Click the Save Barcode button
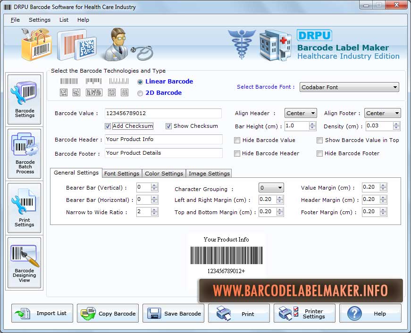The image size is (411, 333). pos(173,313)
